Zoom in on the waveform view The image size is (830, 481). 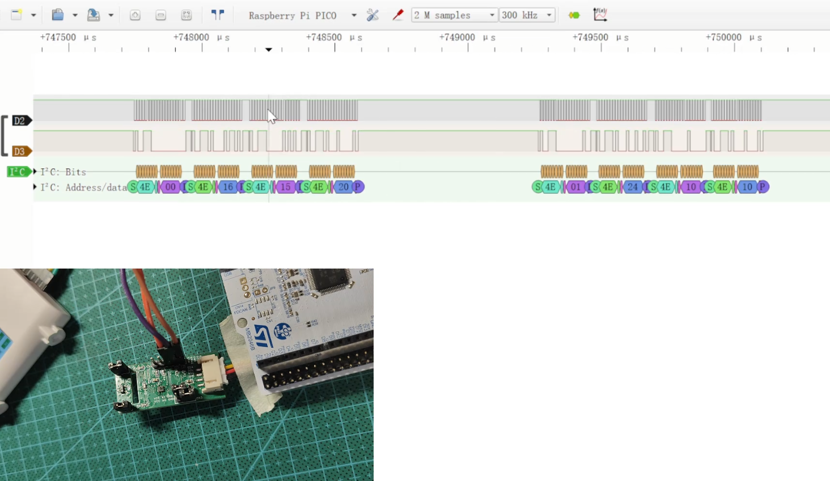tap(135, 15)
